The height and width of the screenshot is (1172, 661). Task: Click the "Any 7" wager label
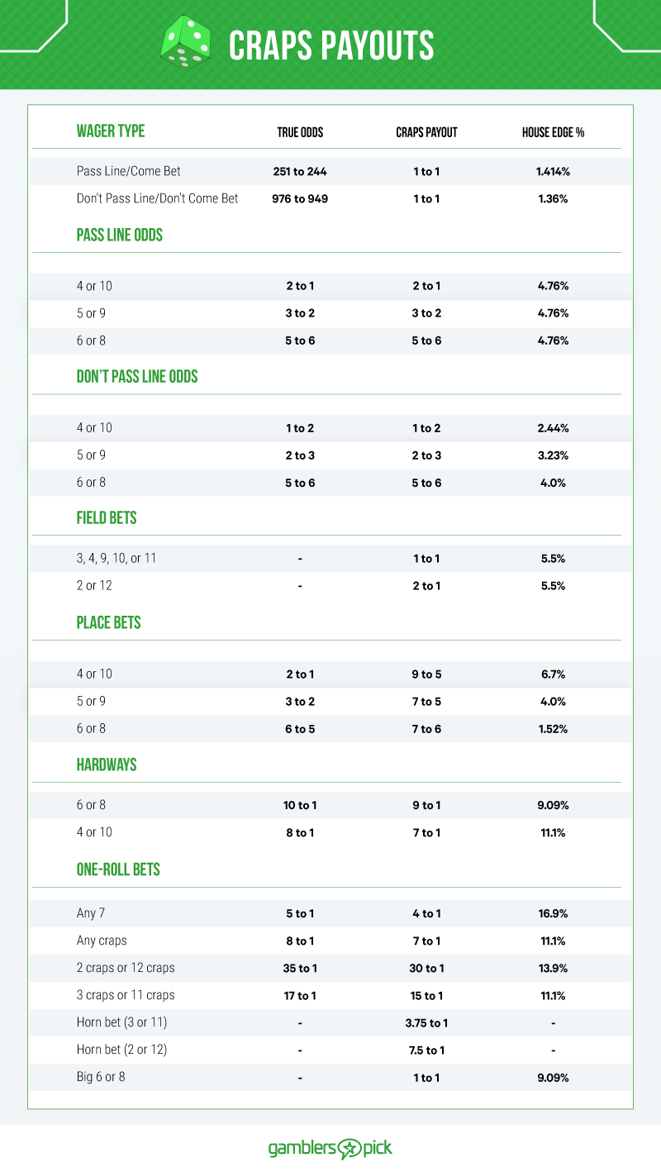coord(91,913)
